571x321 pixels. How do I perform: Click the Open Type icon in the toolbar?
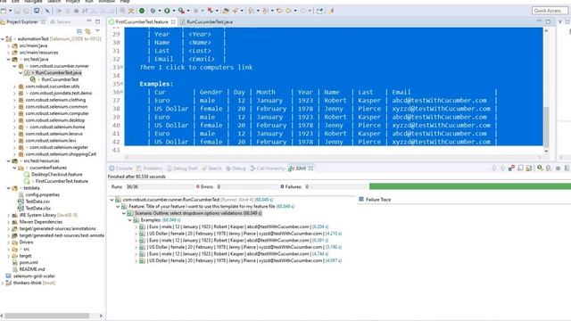coord(226,11)
